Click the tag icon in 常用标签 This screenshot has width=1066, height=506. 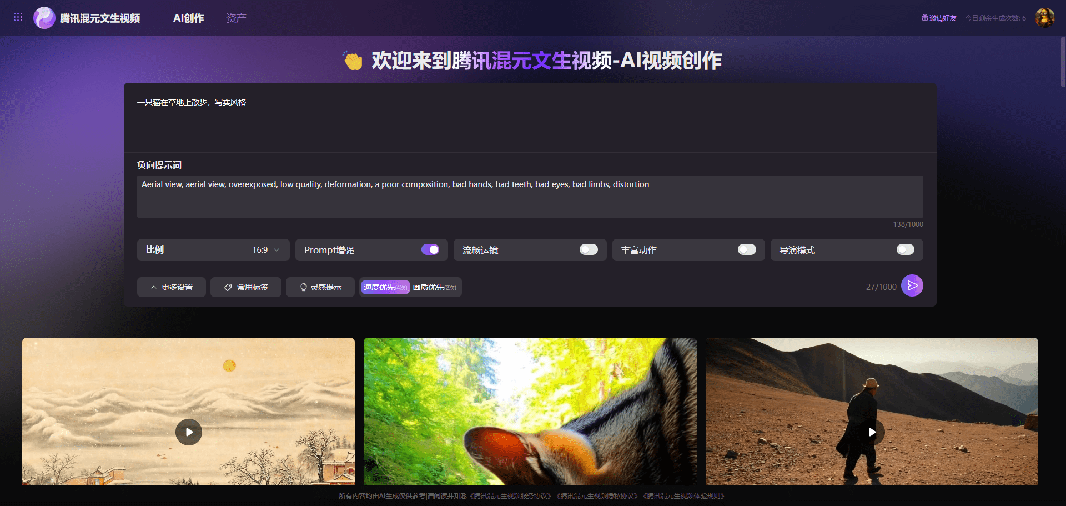coord(228,287)
